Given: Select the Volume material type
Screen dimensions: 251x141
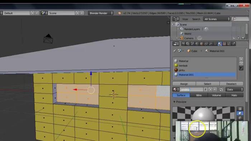Looking at the screenshot, I should 217,95.
